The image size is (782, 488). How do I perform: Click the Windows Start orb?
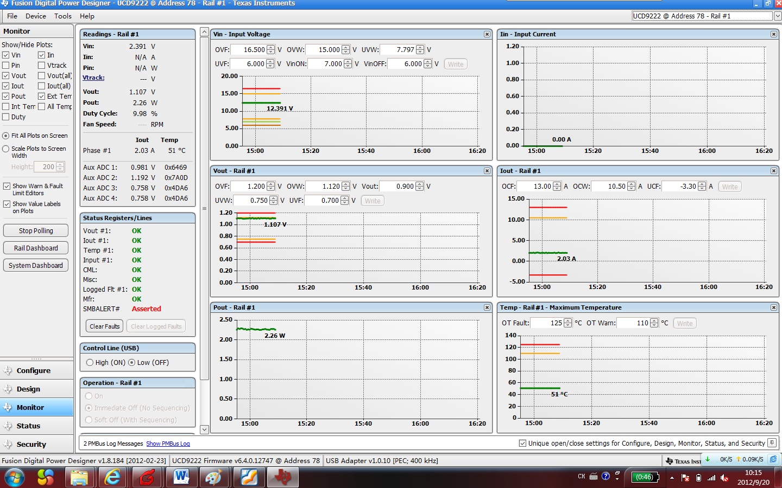click(15, 478)
